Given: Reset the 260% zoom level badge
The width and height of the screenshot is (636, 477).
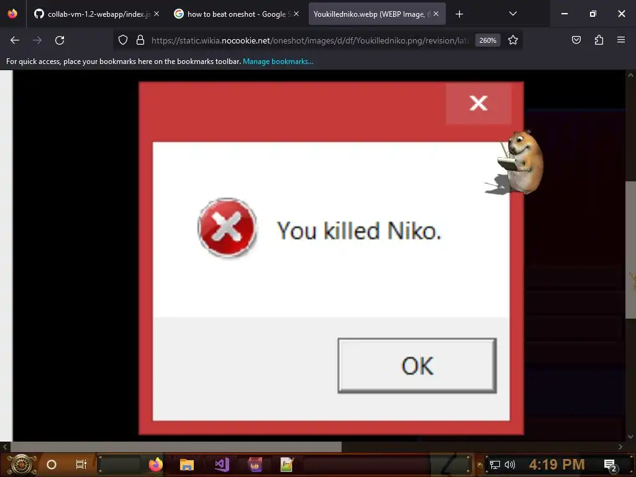Looking at the screenshot, I should (x=488, y=40).
